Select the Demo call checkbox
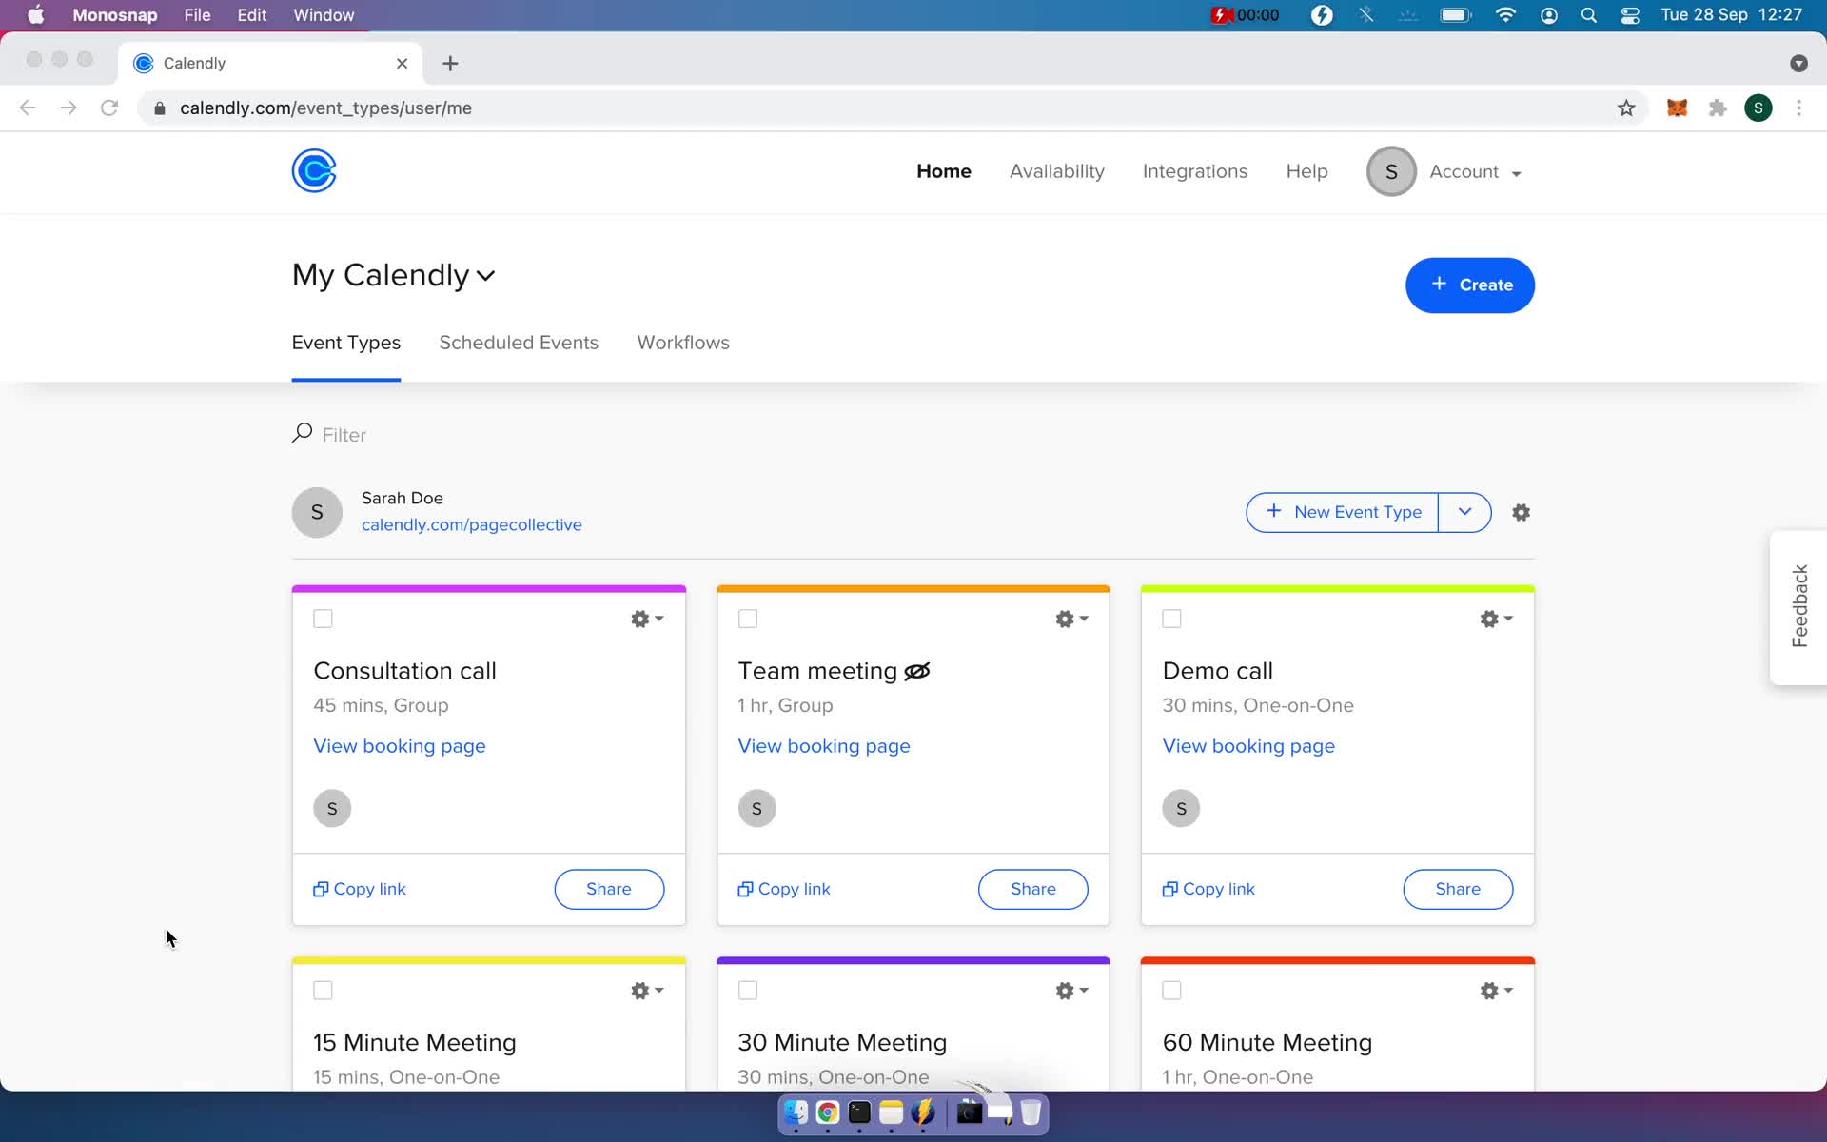 pyautogui.click(x=1172, y=619)
